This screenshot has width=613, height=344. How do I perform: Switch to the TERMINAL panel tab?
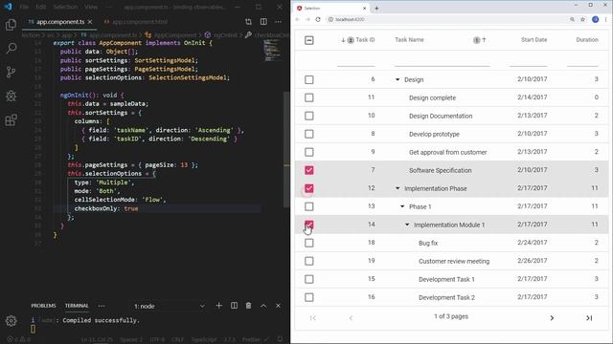coord(77,306)
